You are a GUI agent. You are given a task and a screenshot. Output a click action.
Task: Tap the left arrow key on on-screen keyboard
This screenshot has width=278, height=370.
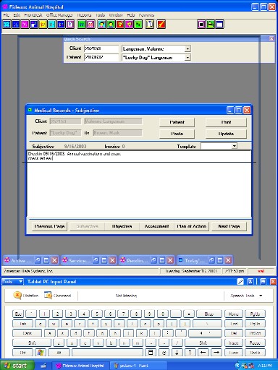203,353
